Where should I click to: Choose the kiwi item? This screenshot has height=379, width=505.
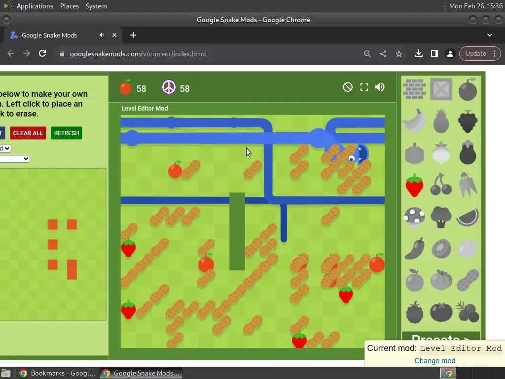point(441,249)
